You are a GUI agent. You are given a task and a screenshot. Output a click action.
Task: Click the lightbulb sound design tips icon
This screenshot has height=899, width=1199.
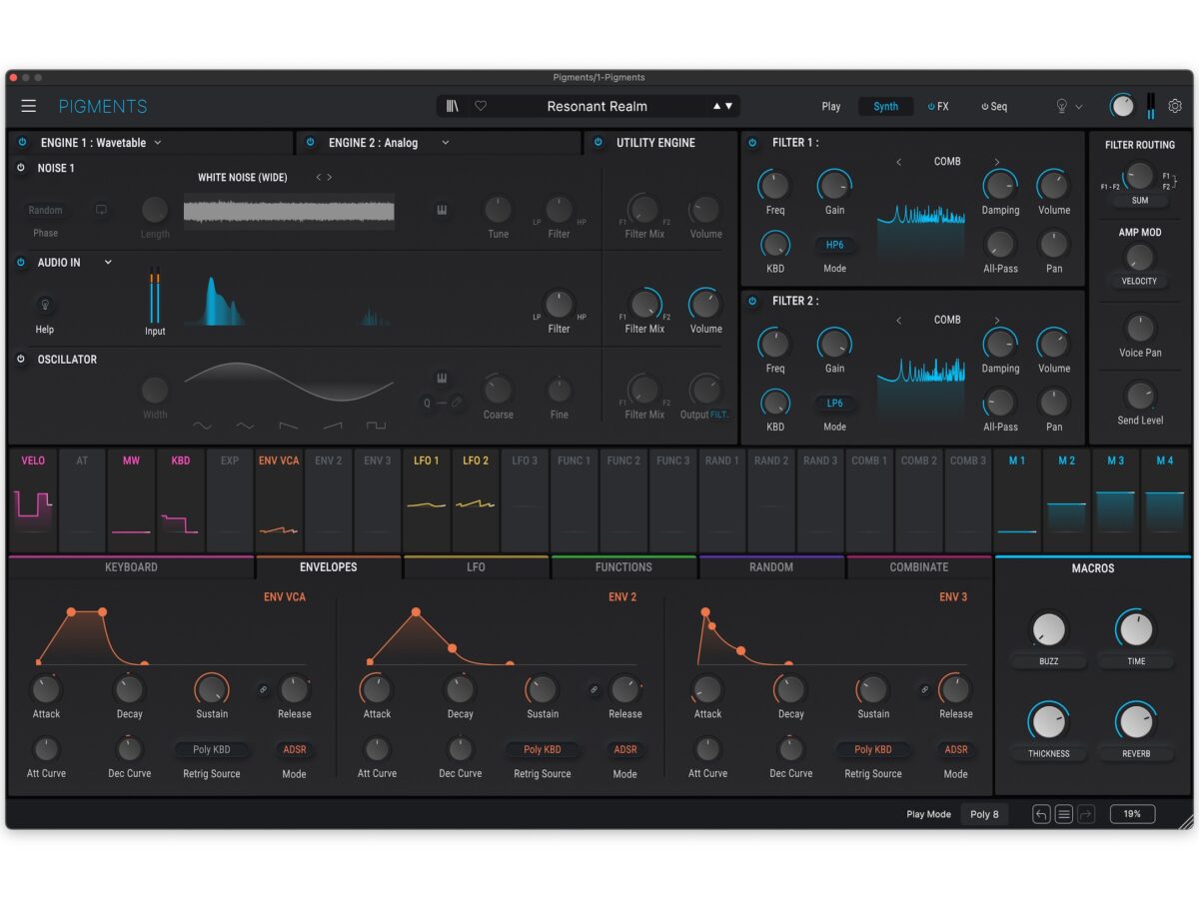coord(1061,106)
